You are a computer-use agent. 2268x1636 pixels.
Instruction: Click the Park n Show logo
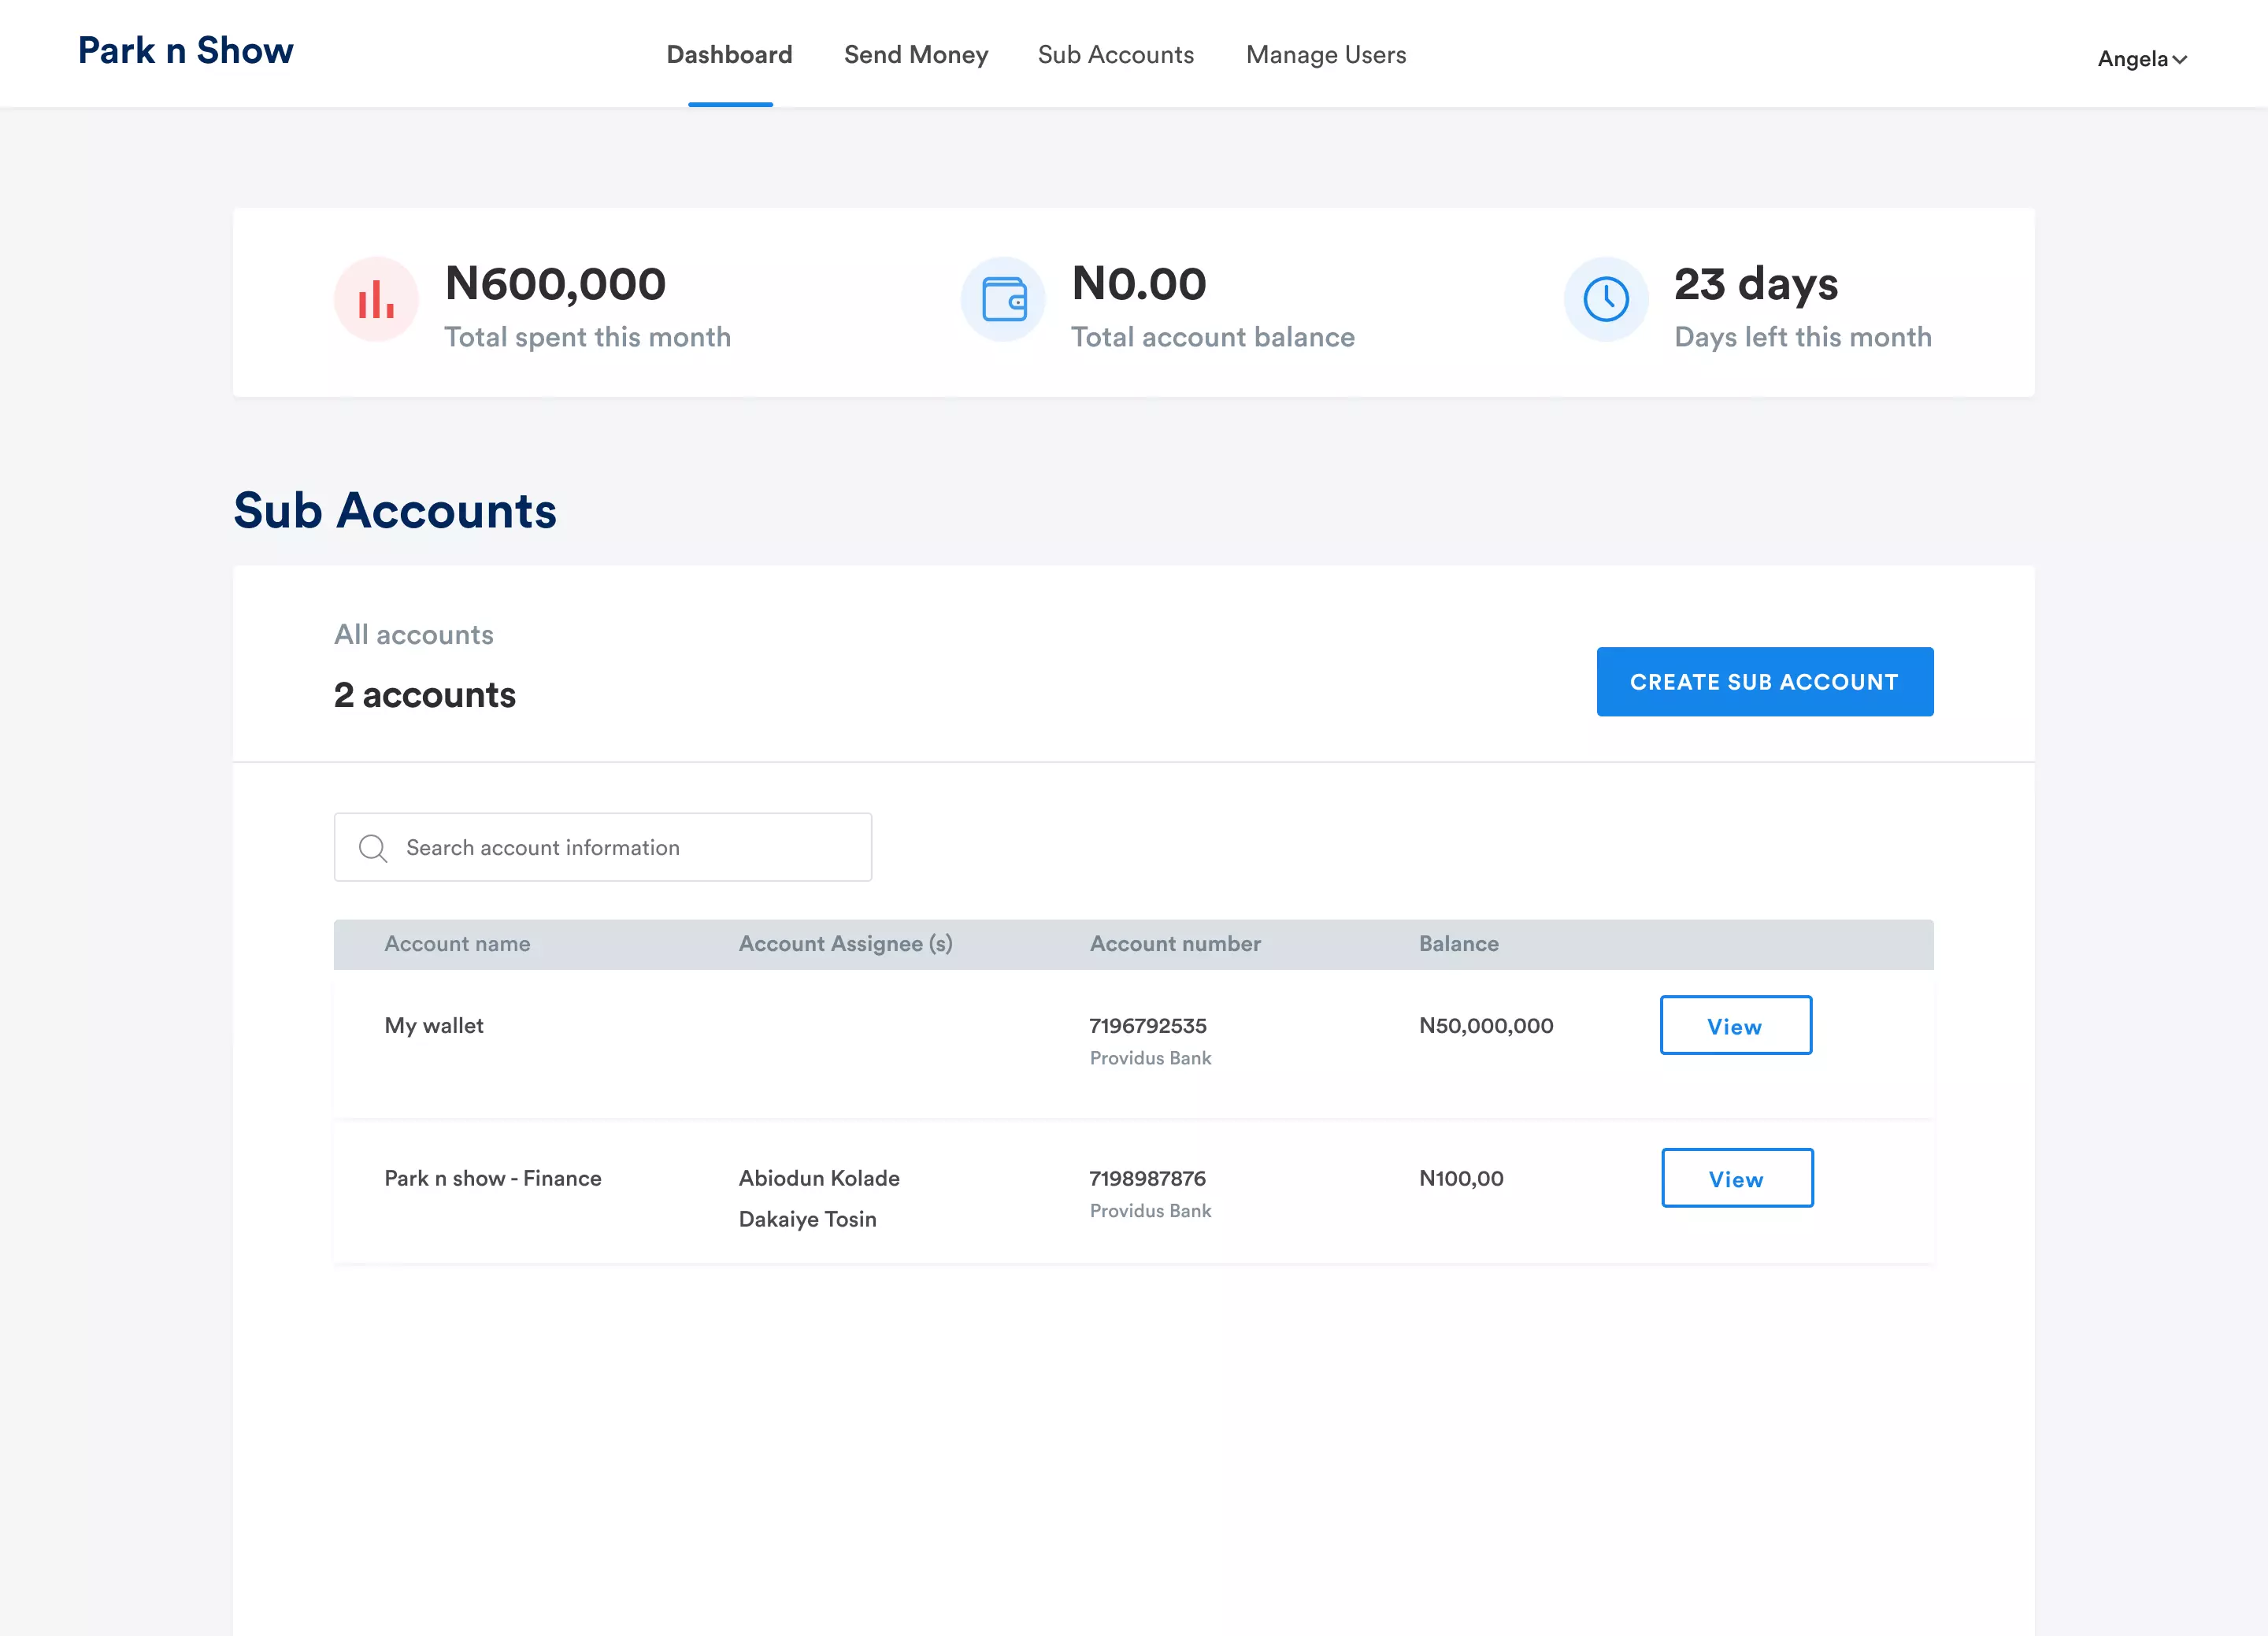(x=186, y=51)
